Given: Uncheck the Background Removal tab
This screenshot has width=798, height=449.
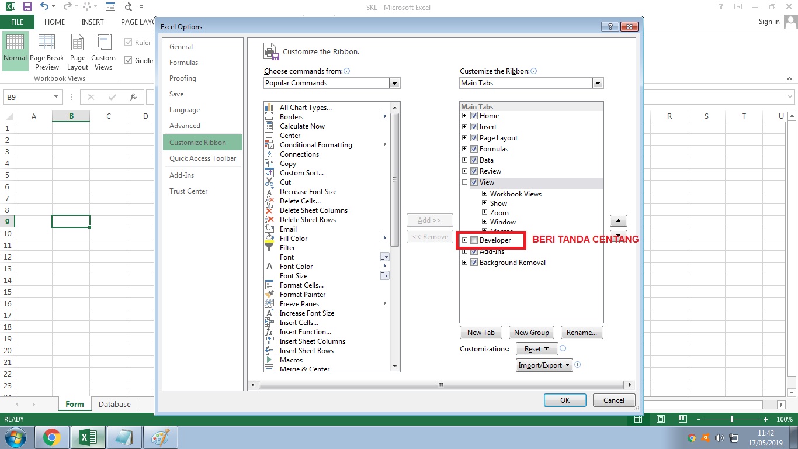Looking at the screenshot, I should pos(474,262).
